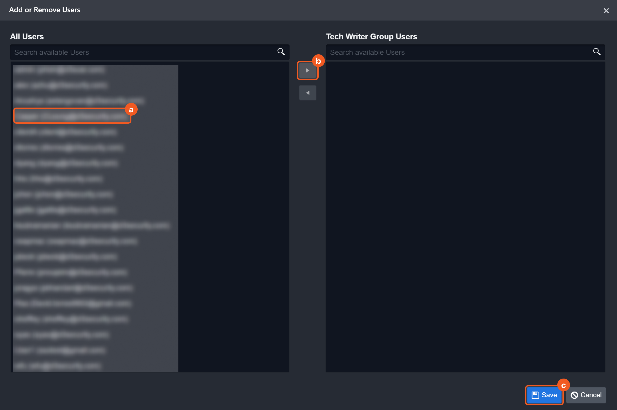Click magnifier icon in All Users search
Screen dimensions: 617x410
tap(281, 52)
